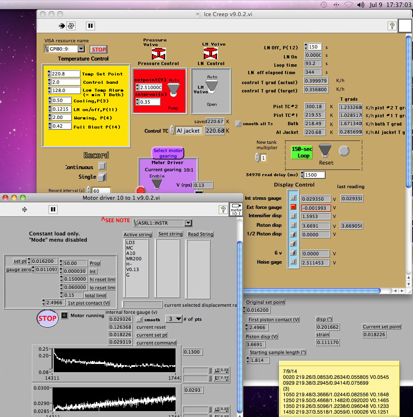The height and width of the screenshot is (417, 413).
Task: Open context help in Ice Creep window
Action: tap(392, 26)
